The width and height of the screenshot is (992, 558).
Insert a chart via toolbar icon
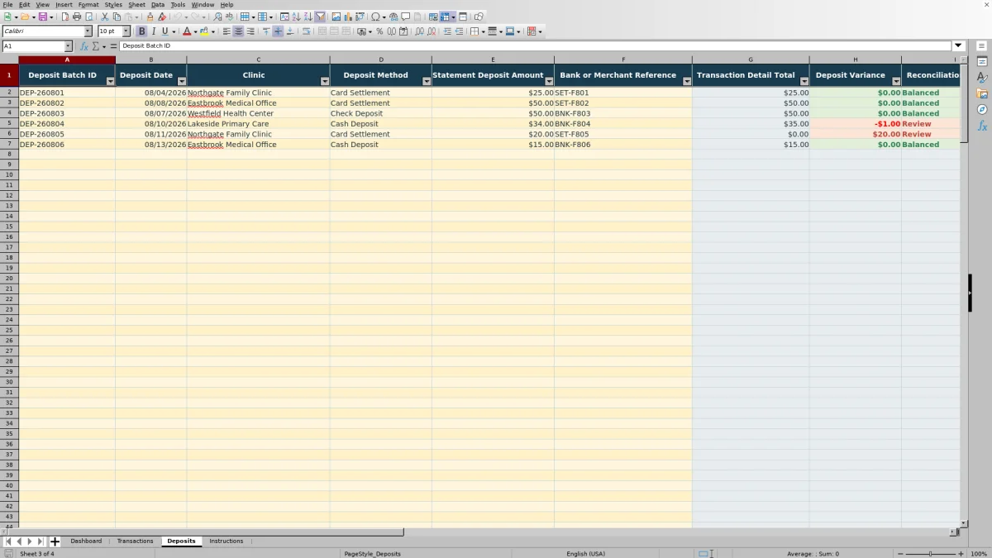tap(348, 17)
